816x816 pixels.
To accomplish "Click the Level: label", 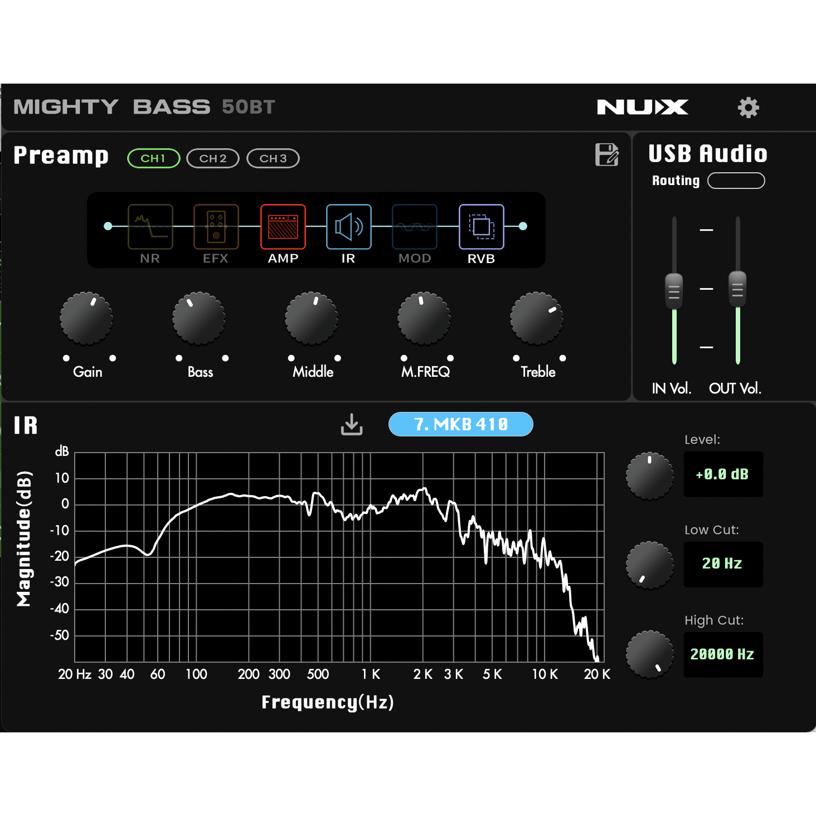I will tap(702, 439).
